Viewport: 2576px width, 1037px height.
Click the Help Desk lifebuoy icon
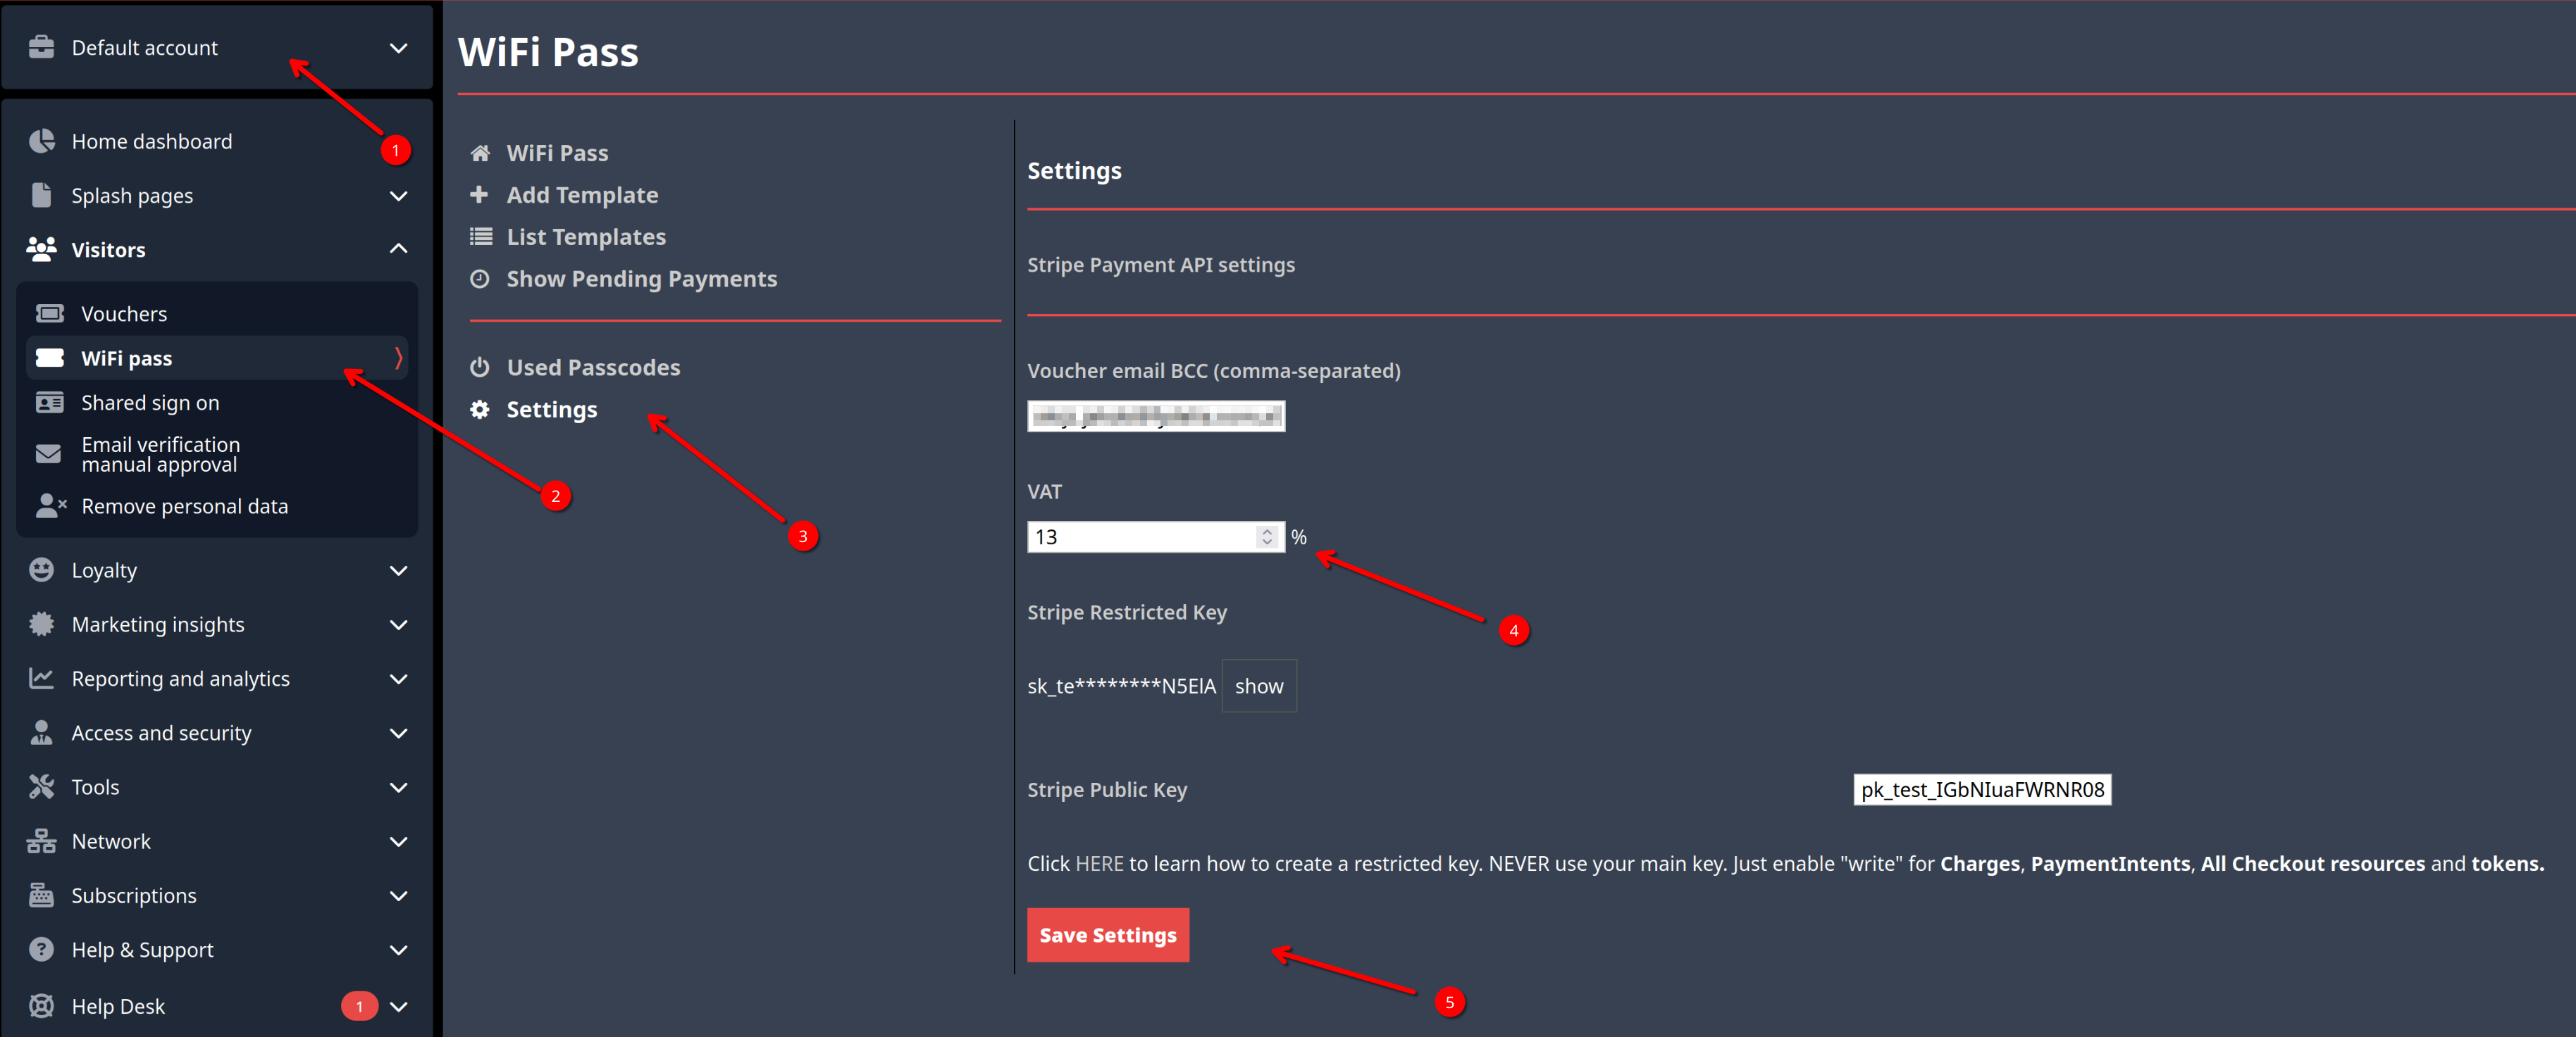click(x=42, y=1006)
